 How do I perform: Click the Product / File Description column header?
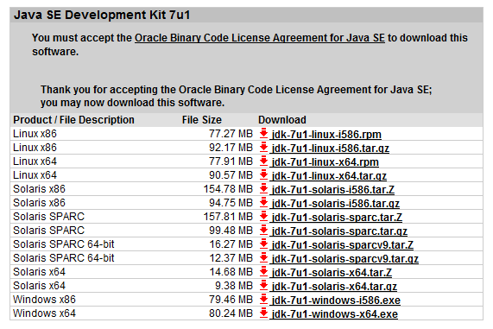[73, 120]
